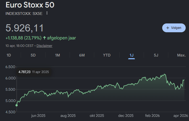
Task: Select the 5D chart range tab
Action: pos(33,55)
